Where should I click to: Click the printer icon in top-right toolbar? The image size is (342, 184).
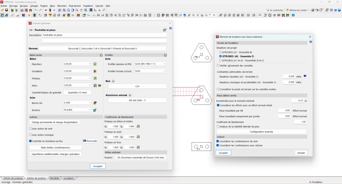click(x=313, y=10)
